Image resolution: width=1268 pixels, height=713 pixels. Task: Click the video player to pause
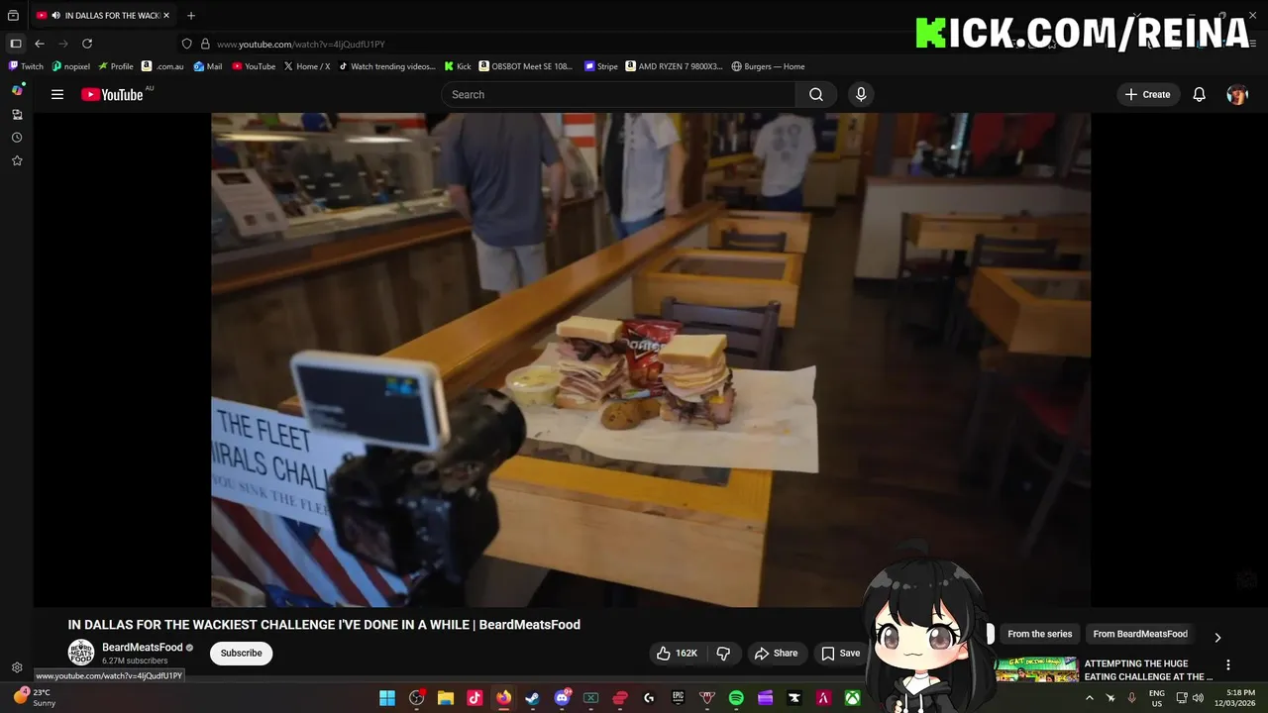coord(651,359)
